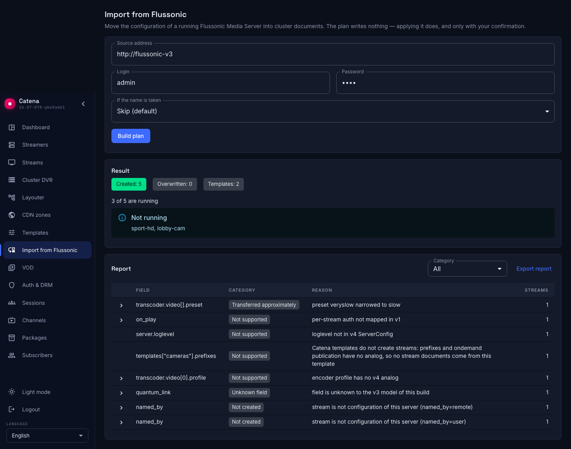The width and height of the screenshot is (571, 449).
Task: Click the Templates sliders icon
Action: pyautogui.click(x=12, y=233)
